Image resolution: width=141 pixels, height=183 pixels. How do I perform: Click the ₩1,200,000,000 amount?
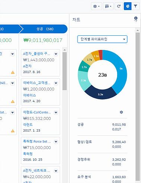click(39, 89)
